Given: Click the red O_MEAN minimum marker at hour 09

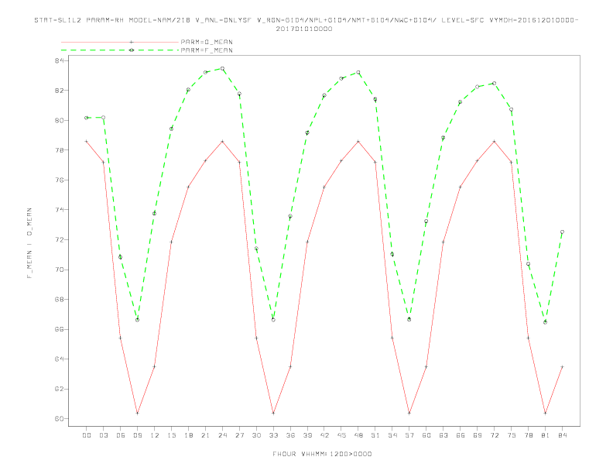Looking at the screenshot, I should [x=137, y=413].
